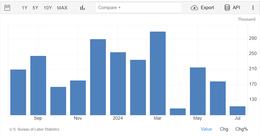The height and width of the screenshot is (137, 260).
Task: Open the three-dot more options menu
Action: [253, 8]
